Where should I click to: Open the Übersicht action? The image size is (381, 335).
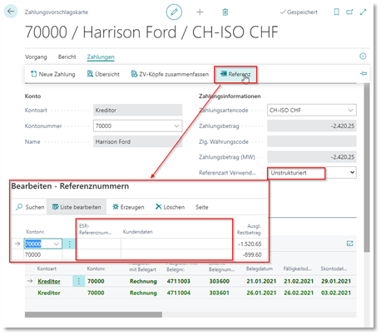click(x=103, y=74)
